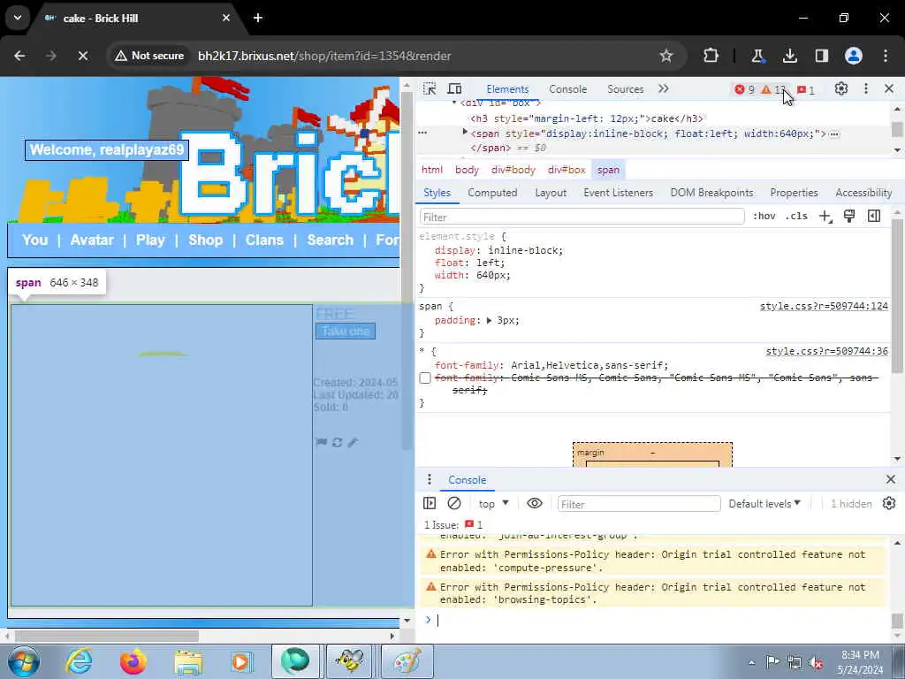Open the Windows Start menu
Screen dimensions: 905x679
[x=24, y=661]
